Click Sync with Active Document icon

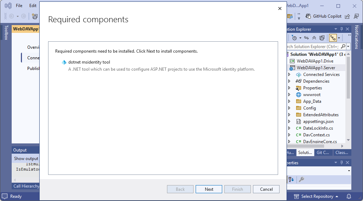point(306,38)
